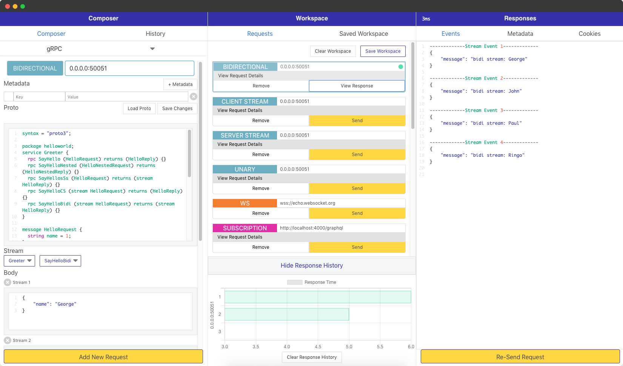This screenshot has height=366, width=623.
Task: Open the Greeter service dropdown
Action: (x=19, y=261)
